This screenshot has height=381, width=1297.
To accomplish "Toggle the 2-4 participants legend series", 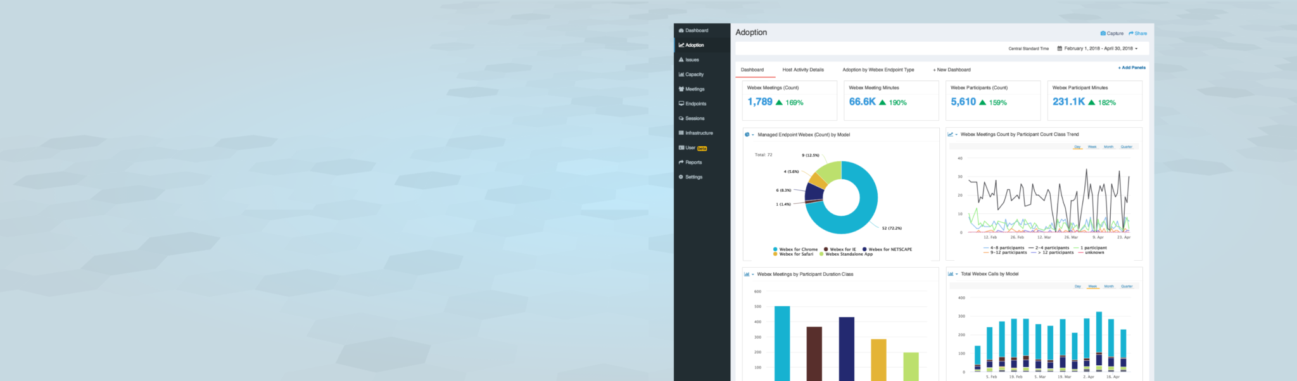I will click(x=1049, y=248).
